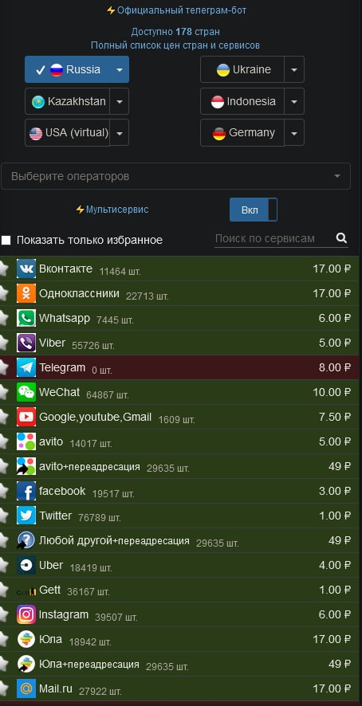The width and height of the screenshot is (362, 706).
Task: Click the Mail.ru service icon
Action: [26, 688]
